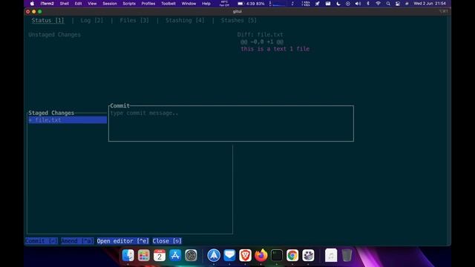
Task: Open the Apple menu
Action: tap(32, 4)
